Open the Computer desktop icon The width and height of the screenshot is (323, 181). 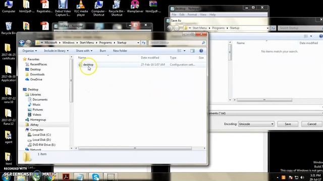click(x=9, y=7)
